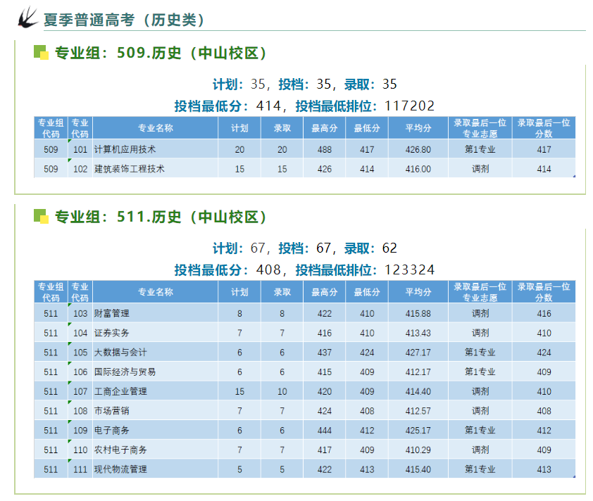Click 第1专业 cell in 计算机应用技术 row

click(480, 150)
